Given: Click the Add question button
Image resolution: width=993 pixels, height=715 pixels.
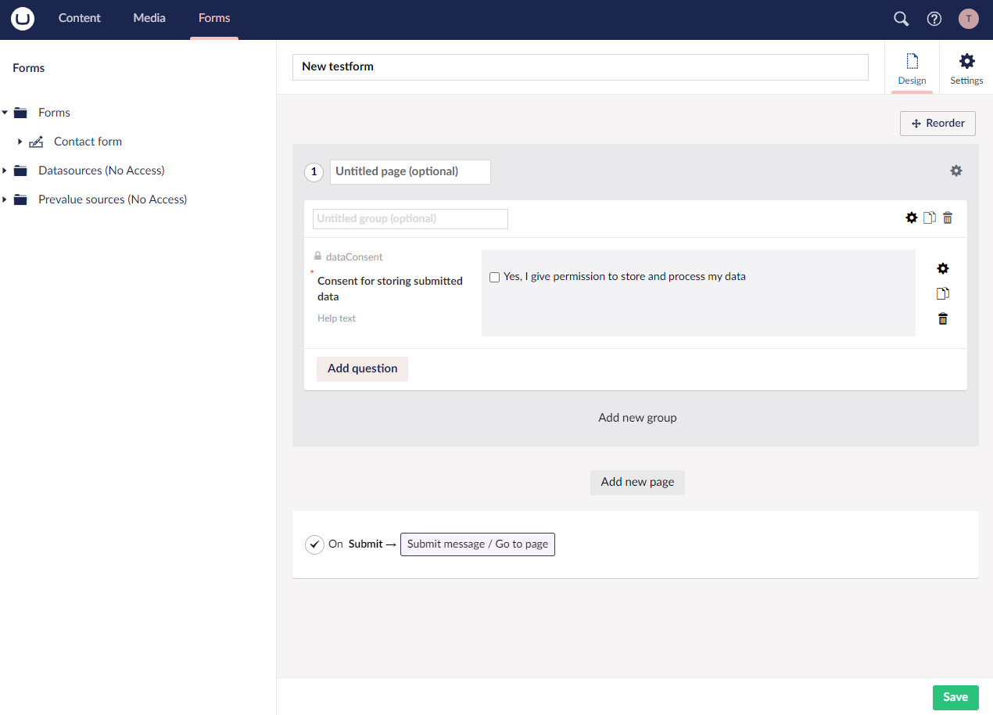Looking at the screenshot, I should pos(361,368).
